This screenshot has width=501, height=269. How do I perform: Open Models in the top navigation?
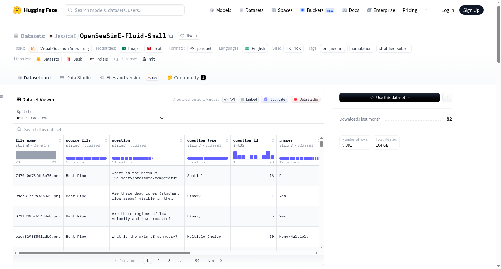click(220, 10)
